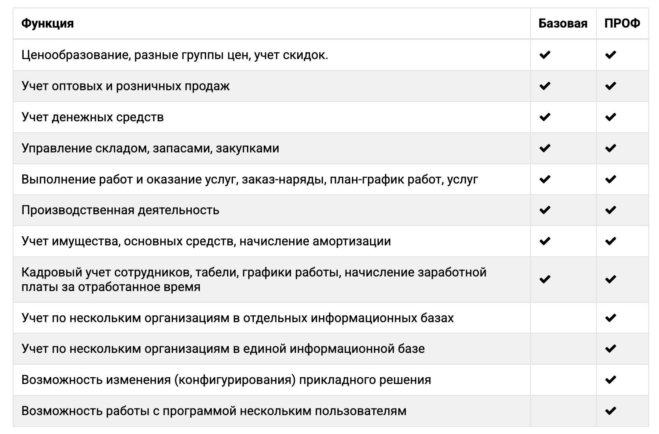Screen dimensions: 659x434
Task: Click Базовая checkmark for оптовых и розничных продаж
Action: pyautogui.click(x=545, y=86)
